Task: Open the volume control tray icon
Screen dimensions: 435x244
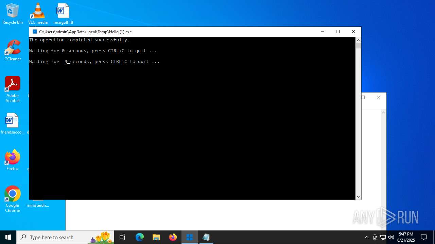Action: click(x=391, y=237)
